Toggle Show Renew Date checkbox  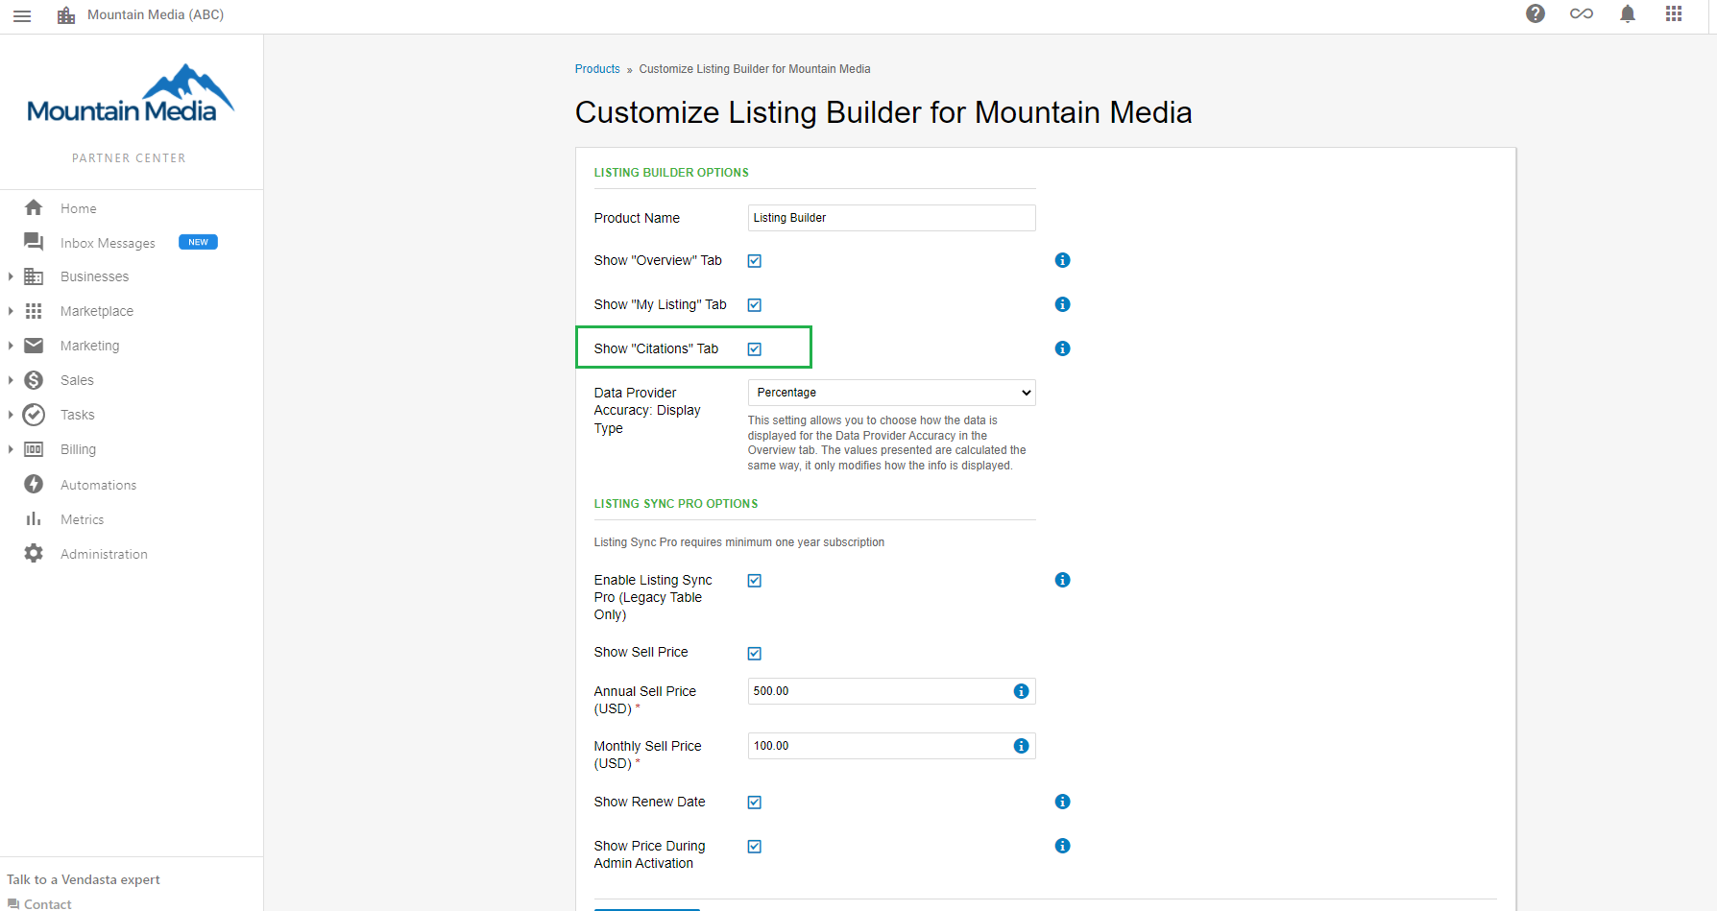(x=755, y=803)
